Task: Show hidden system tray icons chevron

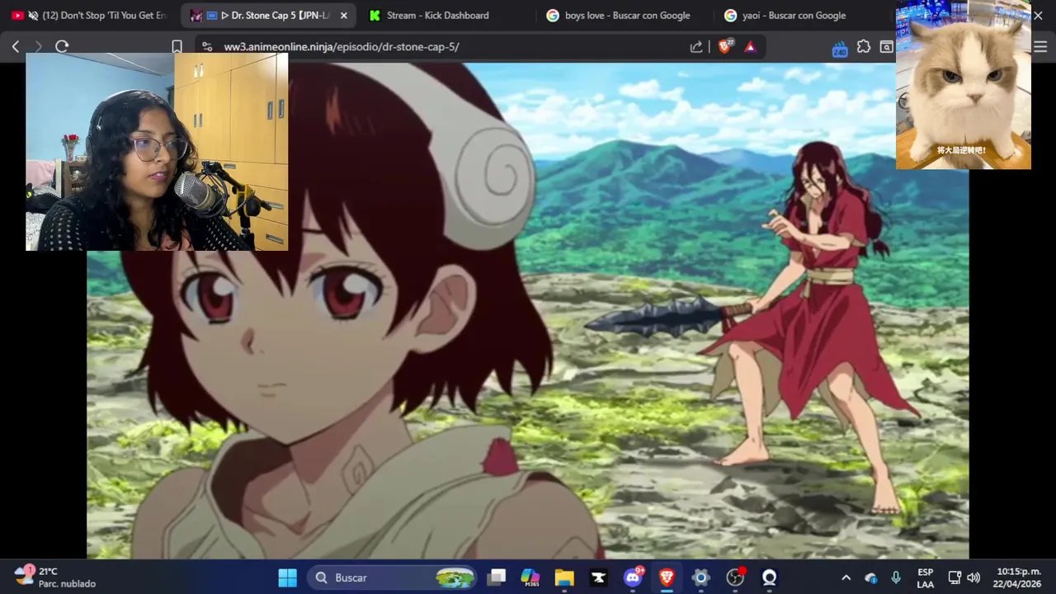Action: pyautogui.click(x=846, y=577)
